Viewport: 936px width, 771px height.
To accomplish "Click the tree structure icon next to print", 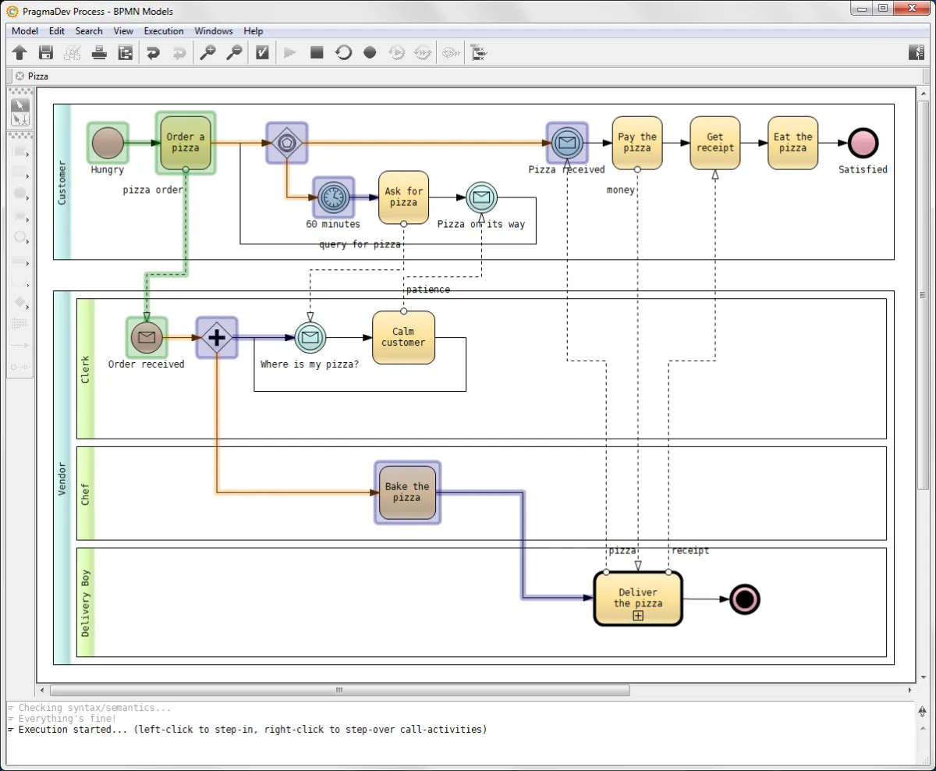I will coord(126,53).
